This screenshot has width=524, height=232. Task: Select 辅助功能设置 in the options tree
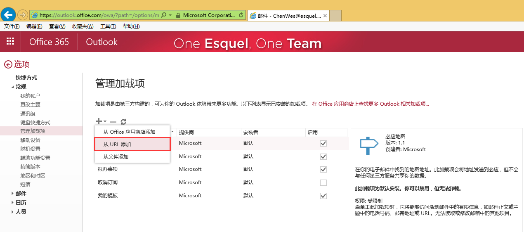pyautogui.click(x=35, y=158)
